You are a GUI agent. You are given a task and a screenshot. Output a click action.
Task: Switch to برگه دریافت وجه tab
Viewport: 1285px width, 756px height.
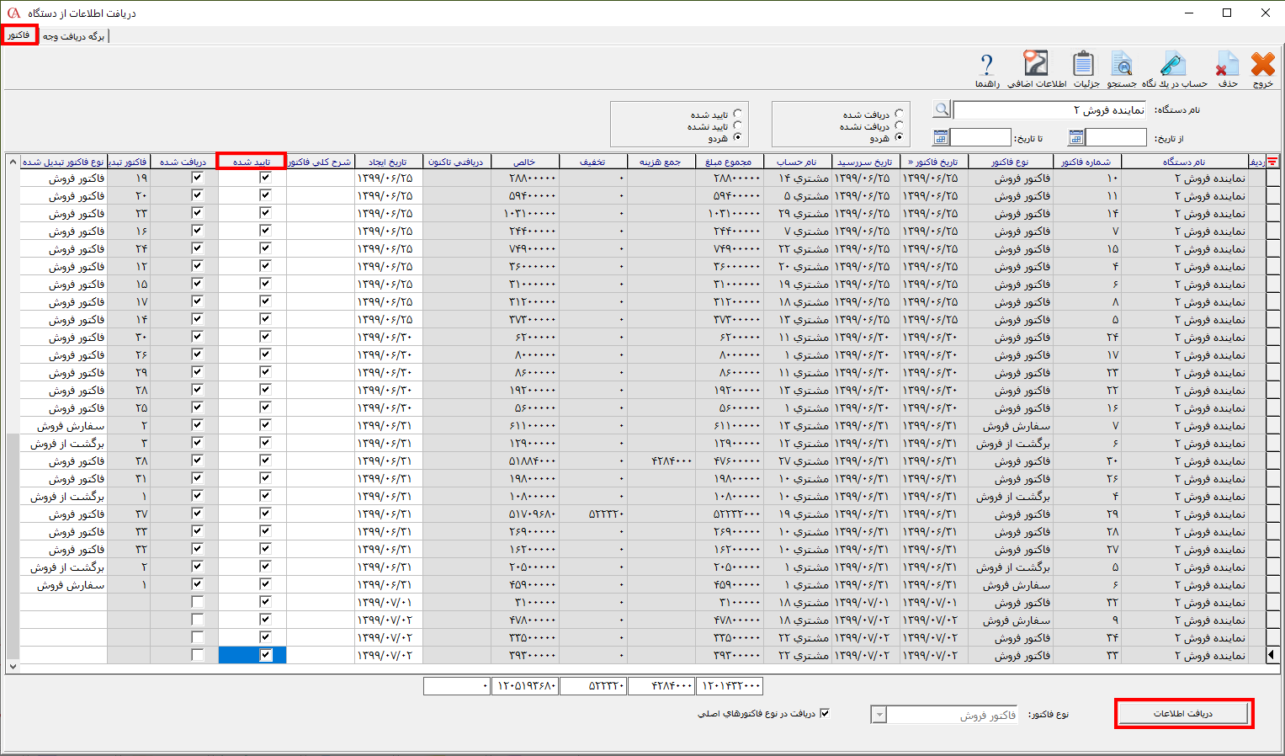73,36
